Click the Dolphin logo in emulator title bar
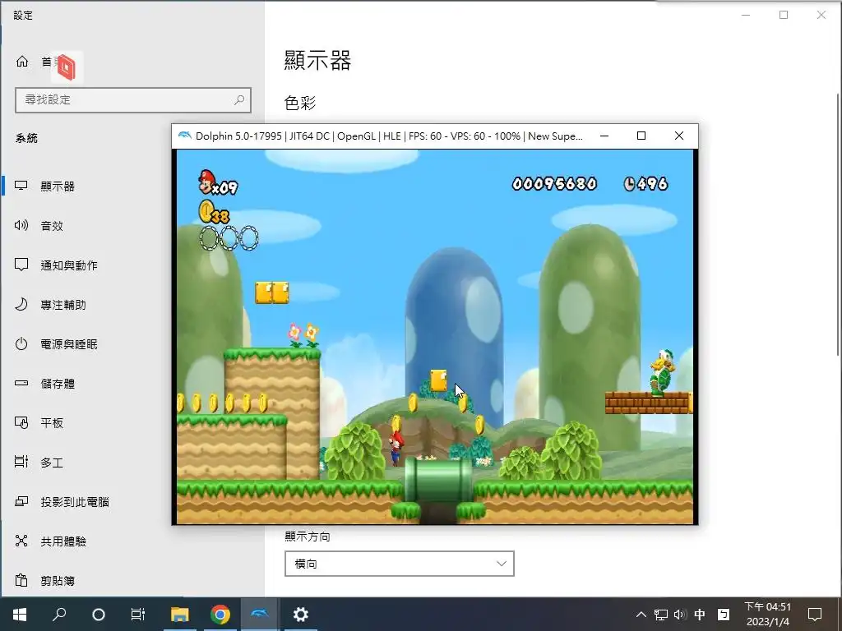842x631 pixels. 184,136
